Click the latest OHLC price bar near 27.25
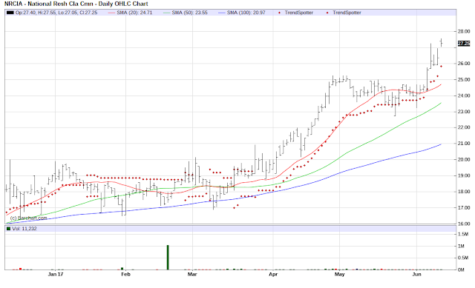475x288 pixels. tap(442, 43)
